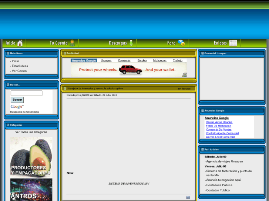Click the Publicidad block header icon
269x201 pixels.
point(65,53)
